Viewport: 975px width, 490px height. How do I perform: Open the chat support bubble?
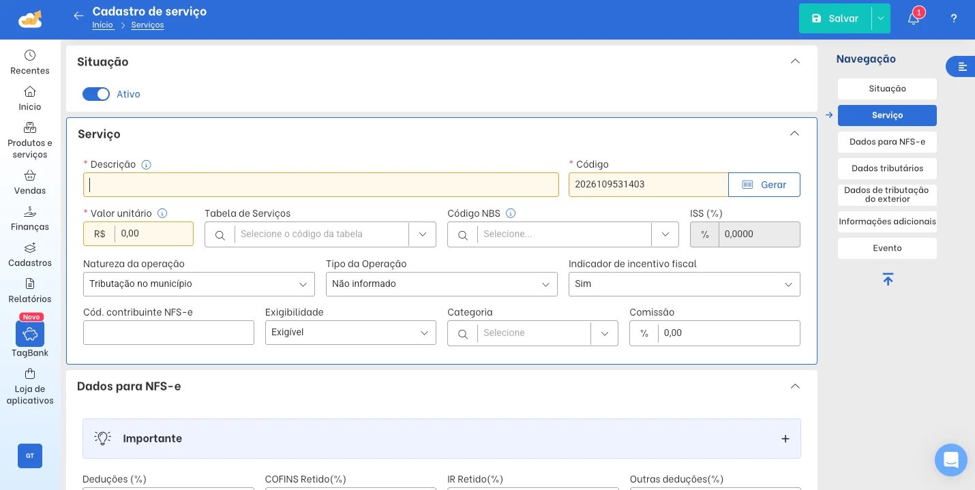(x=951, y=460)
